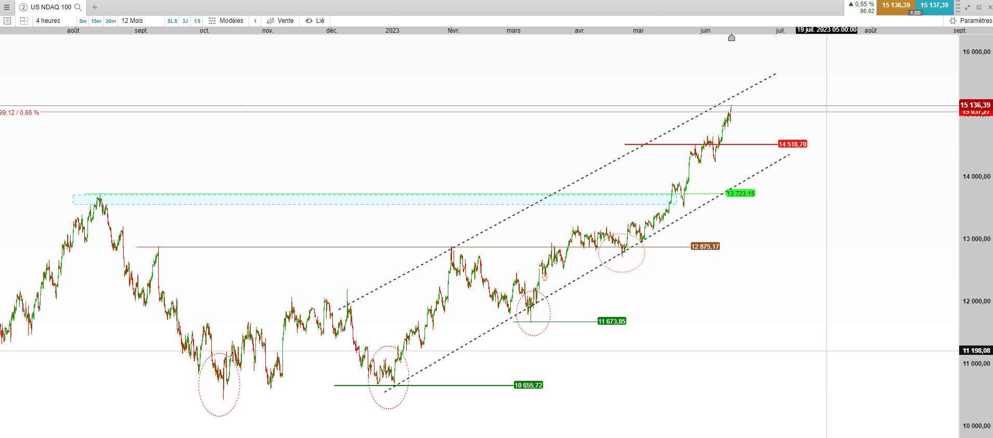Select the US NDAQ 100 tab

pyautogui.click(x=51, y=7)
